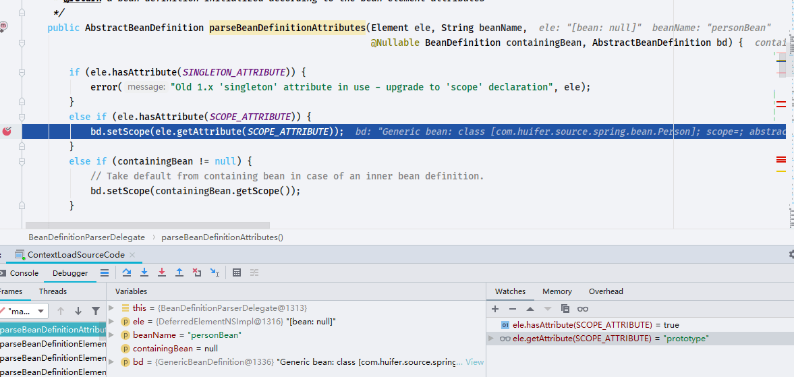Close the ContextLoadSourceCode debug tab

(132, 255)
